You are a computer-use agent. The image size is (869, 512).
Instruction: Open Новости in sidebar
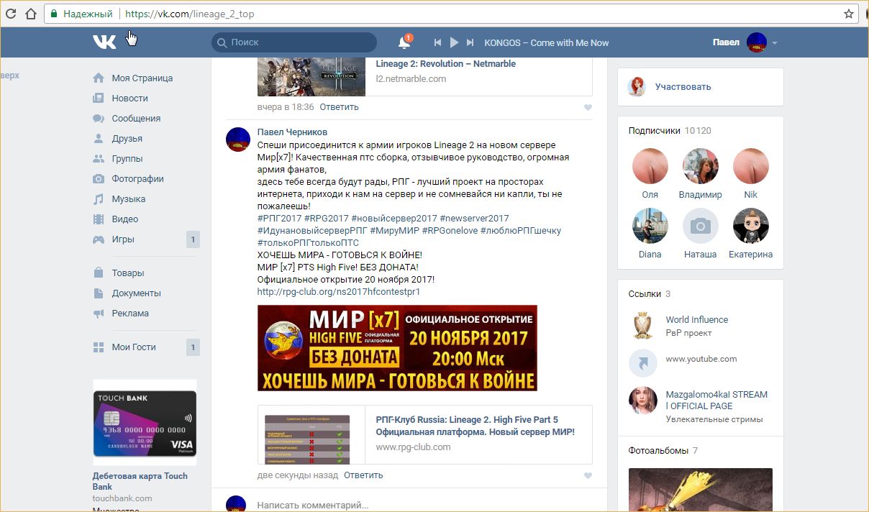point(129,98)
